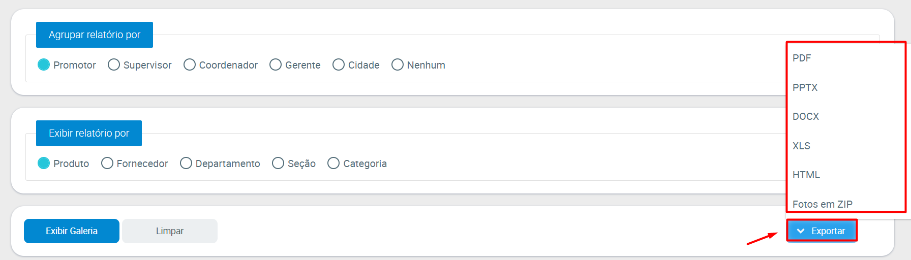Select the Promotor grouping radio button
Screen dimensions: 911x260
[x=44, y=65]
